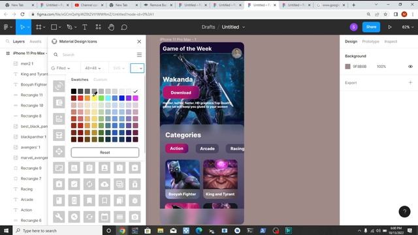Screen dimensions: 418x235
Task: Click the Action category chip
Action: 176,148
